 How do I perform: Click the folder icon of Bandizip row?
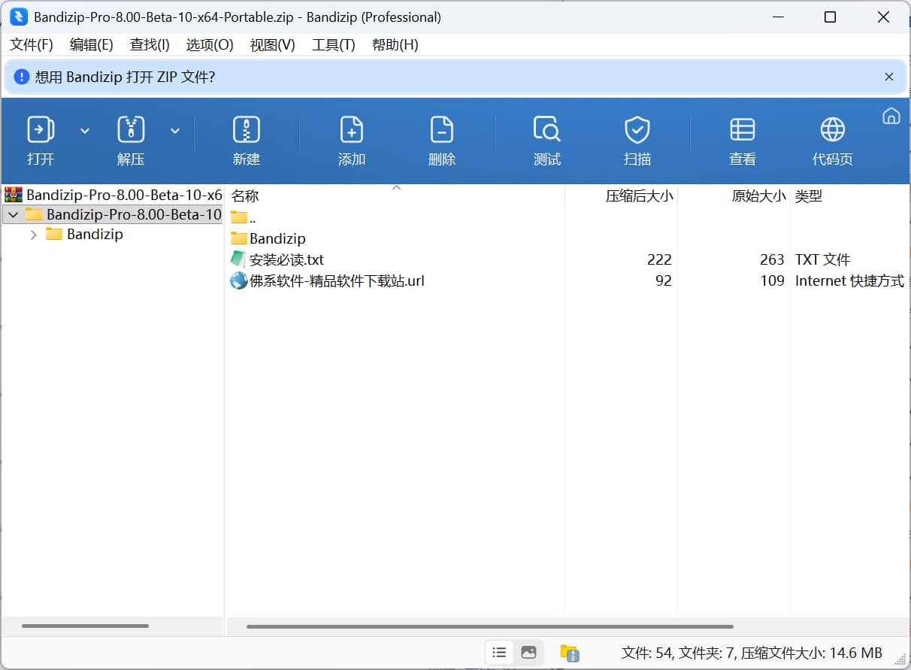coord(238,238)
